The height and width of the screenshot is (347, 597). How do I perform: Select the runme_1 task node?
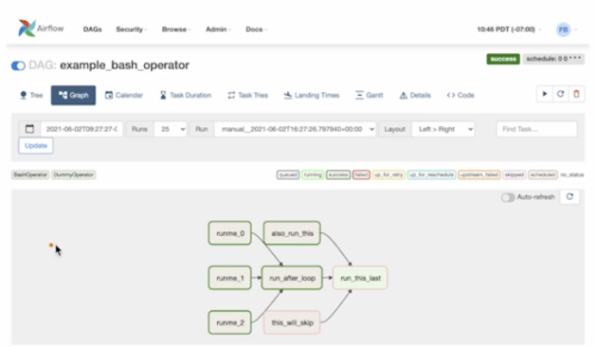tap(230, 278)
